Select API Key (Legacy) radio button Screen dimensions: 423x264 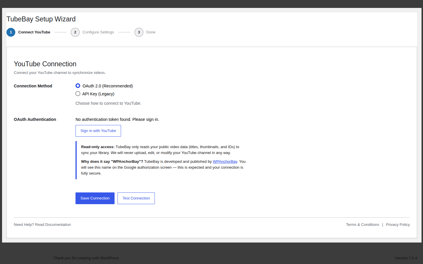[78, 94]
